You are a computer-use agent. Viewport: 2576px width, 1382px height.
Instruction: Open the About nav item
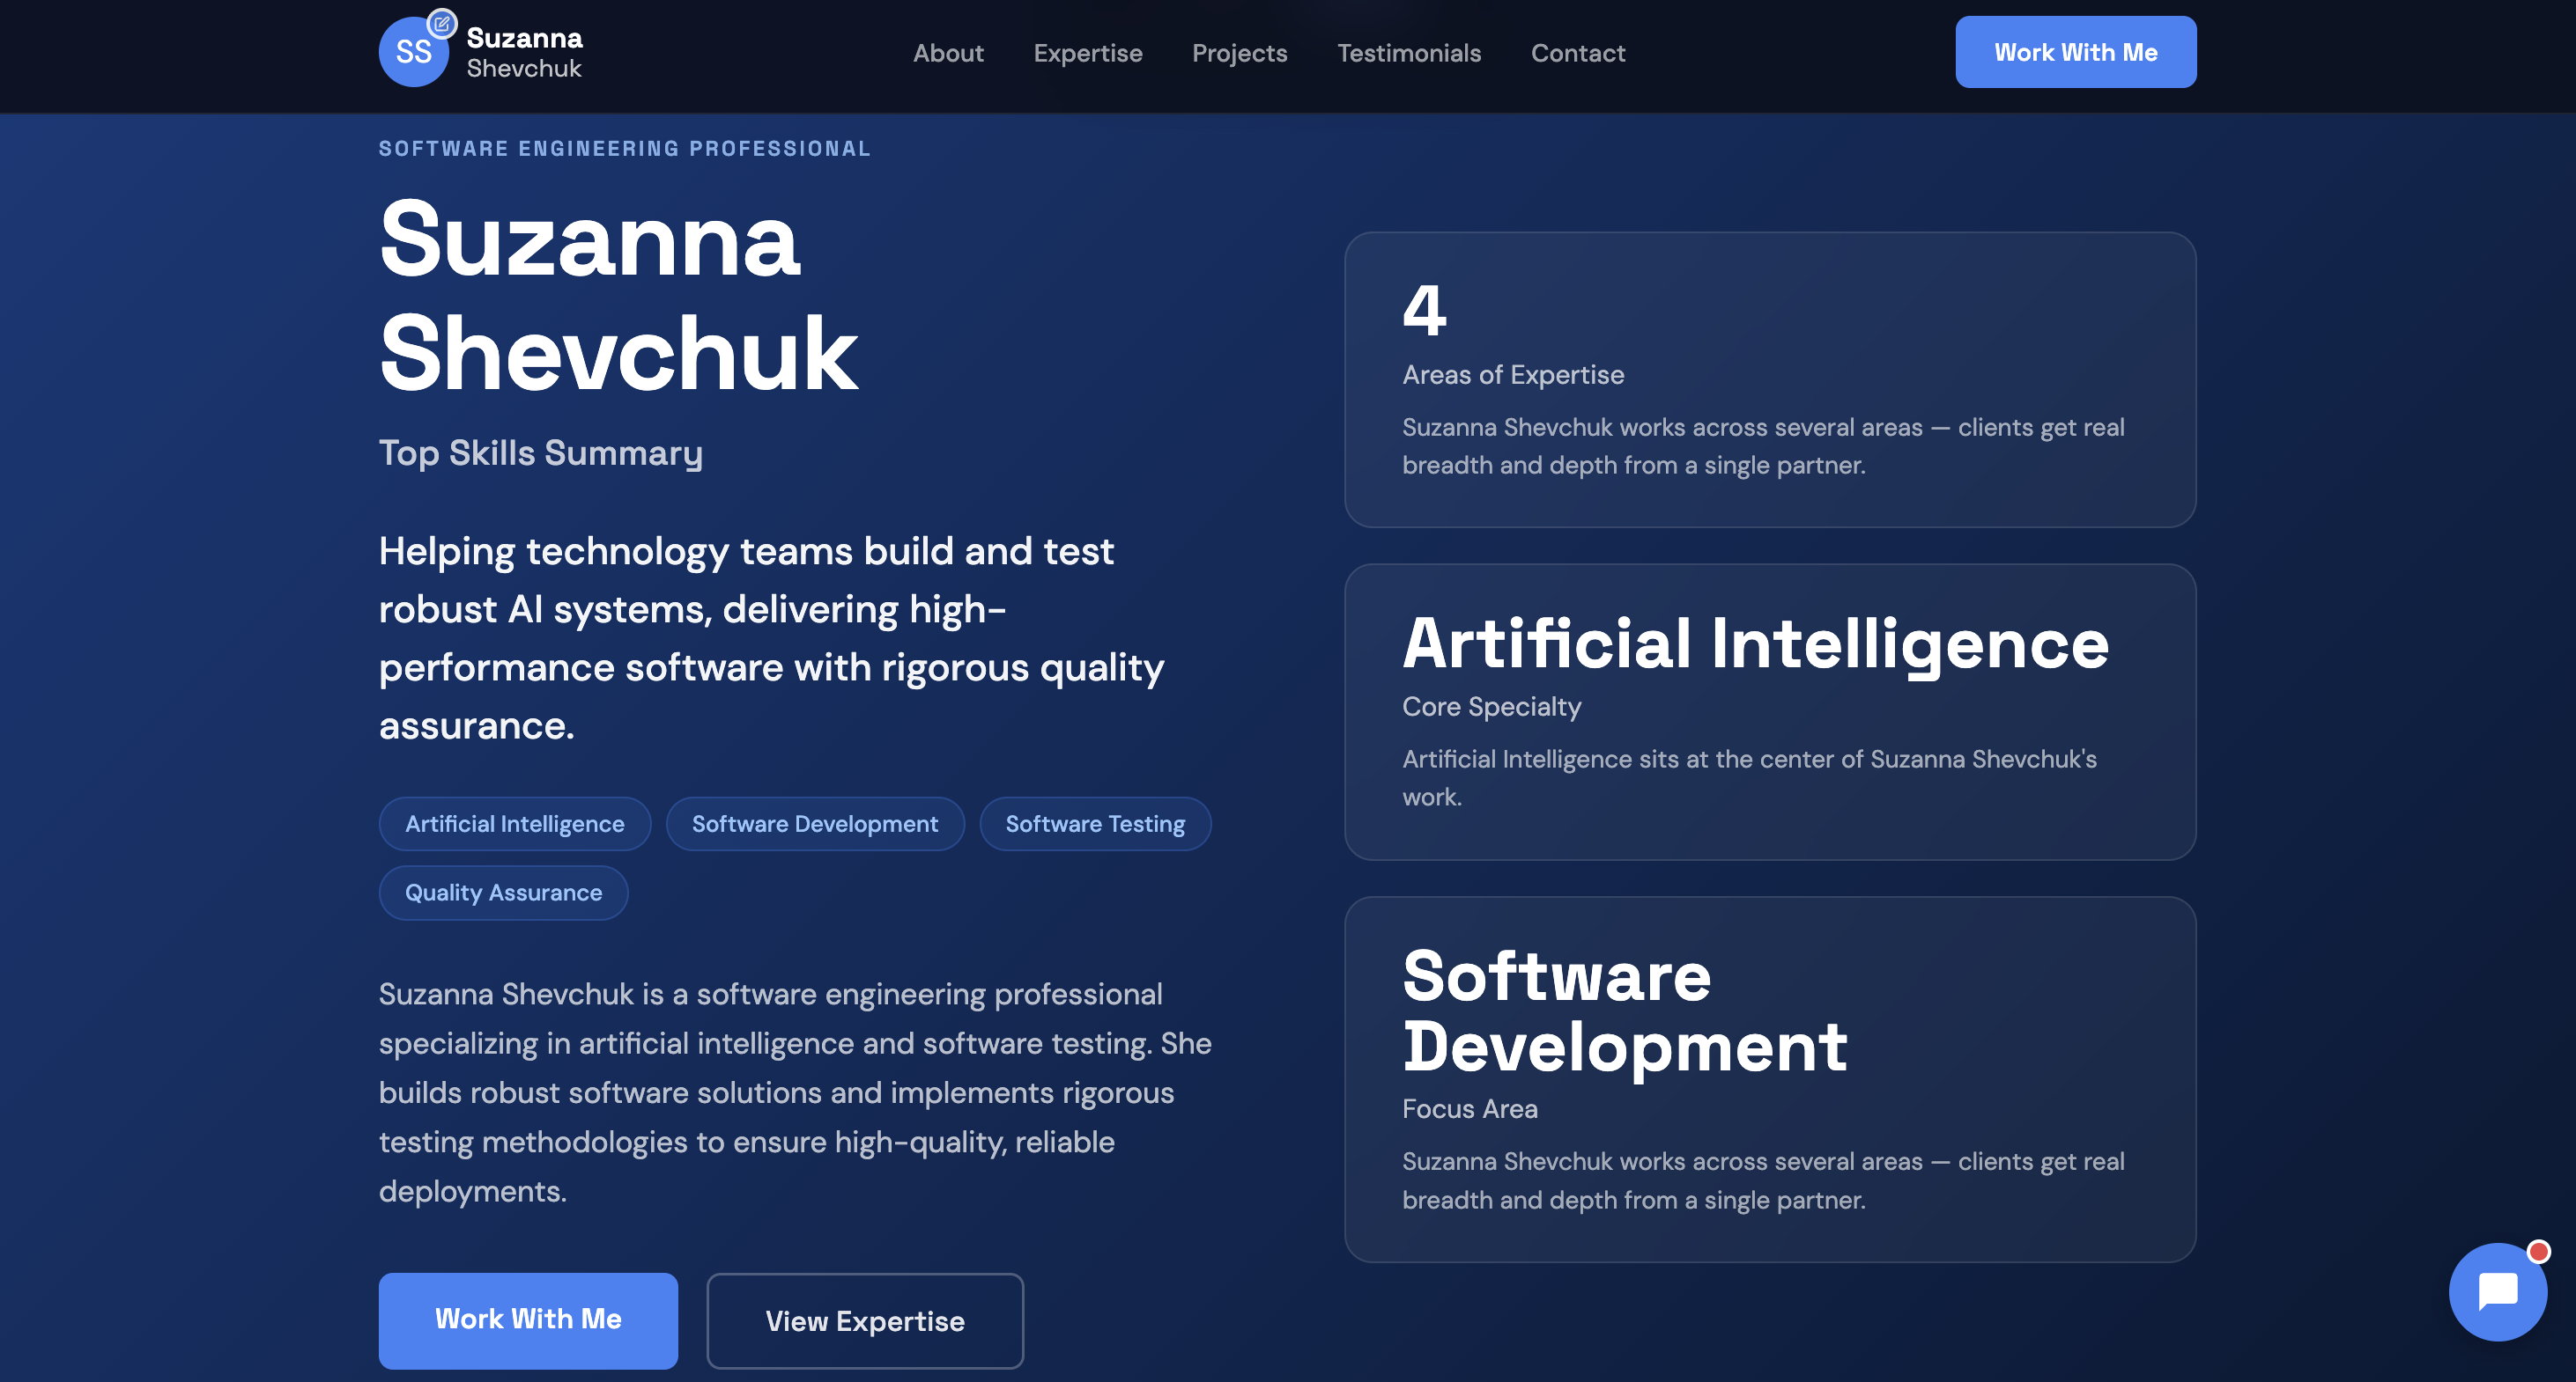click(x=948, y=53)
